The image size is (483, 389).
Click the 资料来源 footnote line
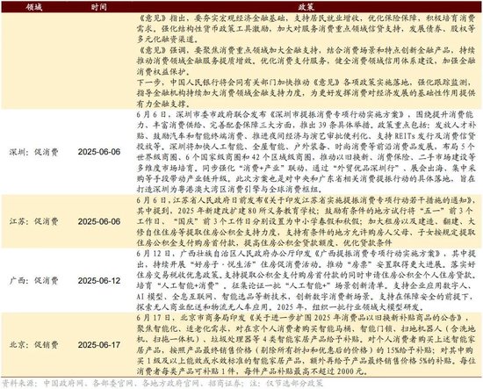pos(162,384)
